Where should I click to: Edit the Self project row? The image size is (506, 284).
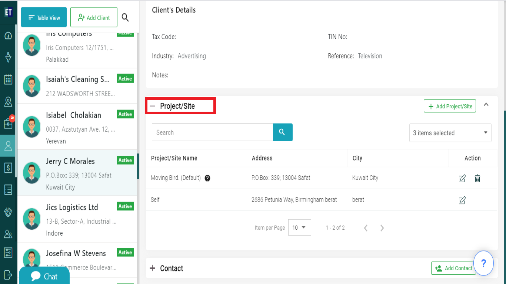tap(462, 200)
